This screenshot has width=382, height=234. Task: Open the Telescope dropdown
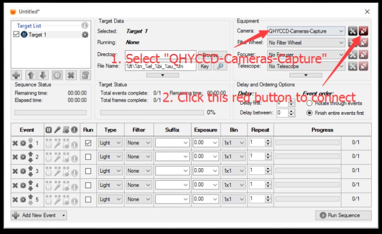click(306, 66)
